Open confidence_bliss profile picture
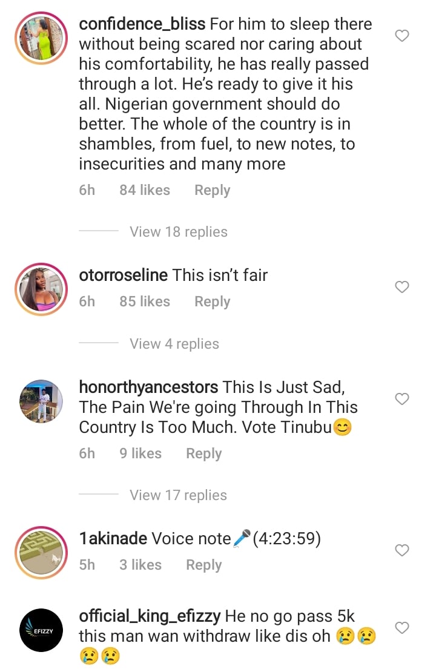 41,36
